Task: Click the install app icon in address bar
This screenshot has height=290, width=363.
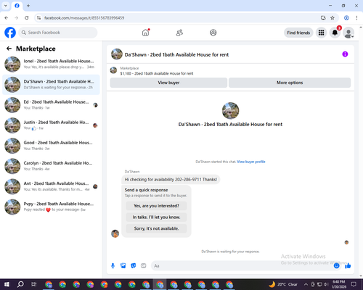Action: click(x=323, y=18)
